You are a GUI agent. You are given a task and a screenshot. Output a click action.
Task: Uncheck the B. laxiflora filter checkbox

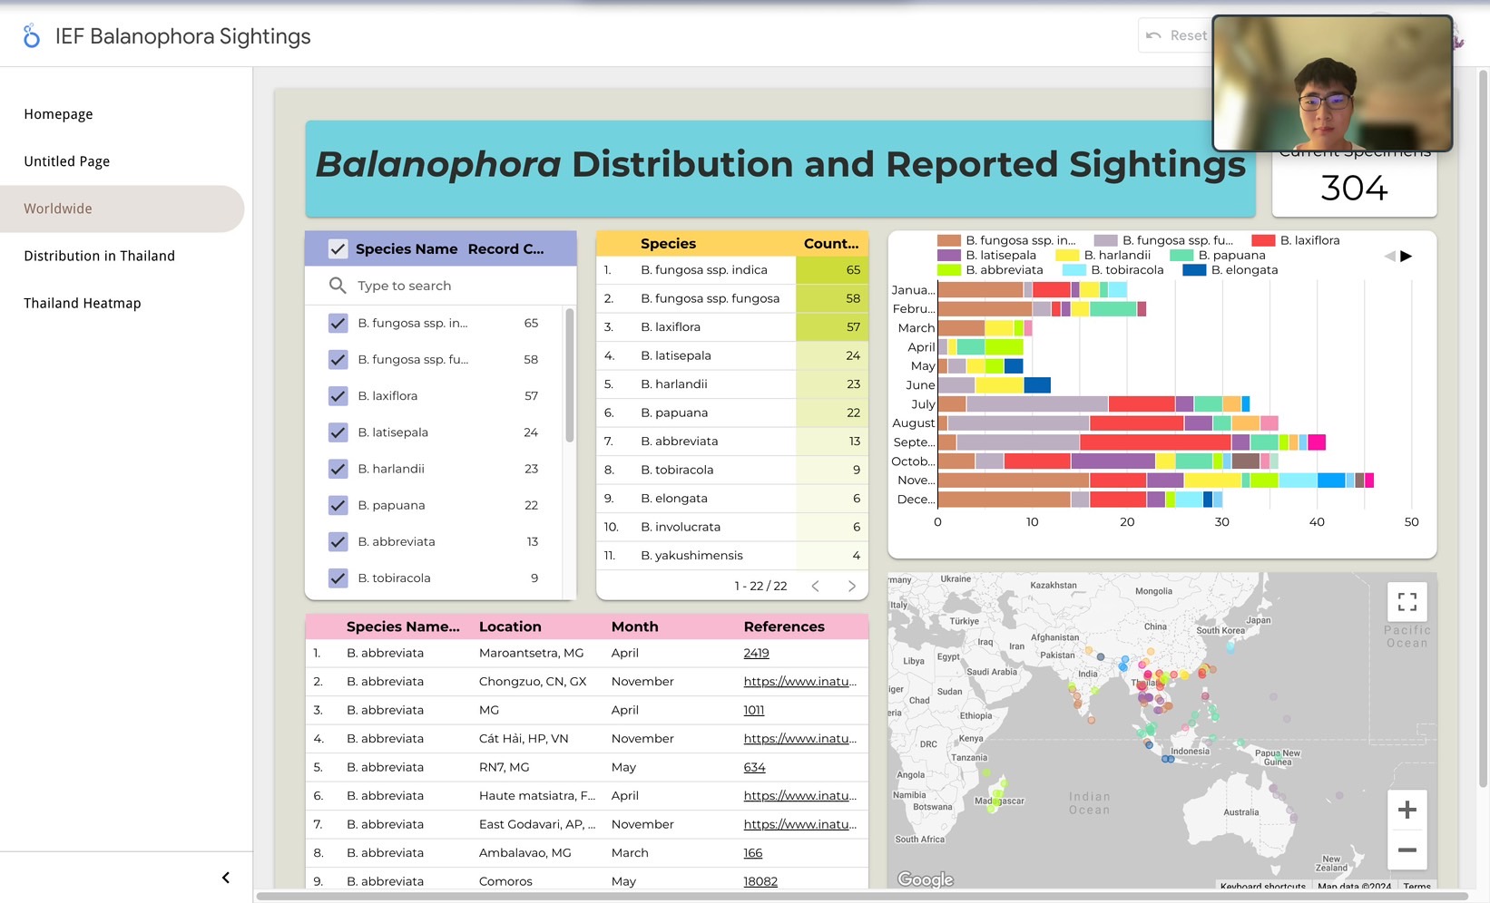point(338,396)
